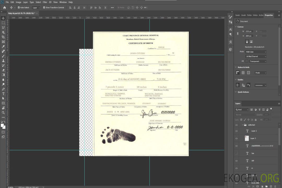Screen dimensions: 282x188
Task: Toggle the Auto-Select checkbox
Action: (x=19, y=8)
